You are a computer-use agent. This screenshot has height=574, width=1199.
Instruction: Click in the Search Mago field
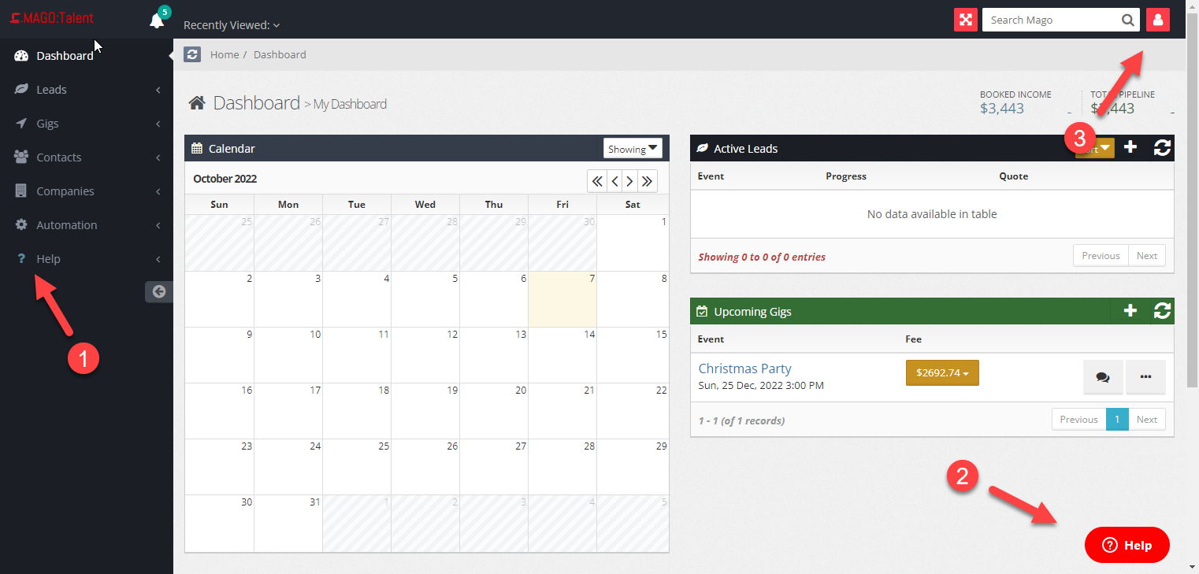coord(1052,20)
